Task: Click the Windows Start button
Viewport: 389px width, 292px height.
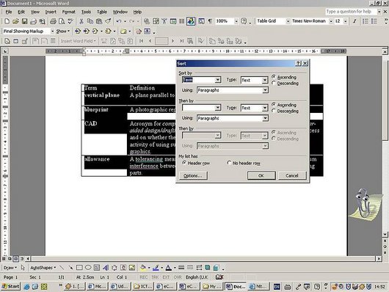Action: point(10,287)
